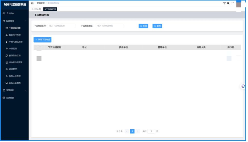Select the 下沉地道列表 tab
Image resolution: width=248 pixels, height=142 pixels.
coord(50,9)
